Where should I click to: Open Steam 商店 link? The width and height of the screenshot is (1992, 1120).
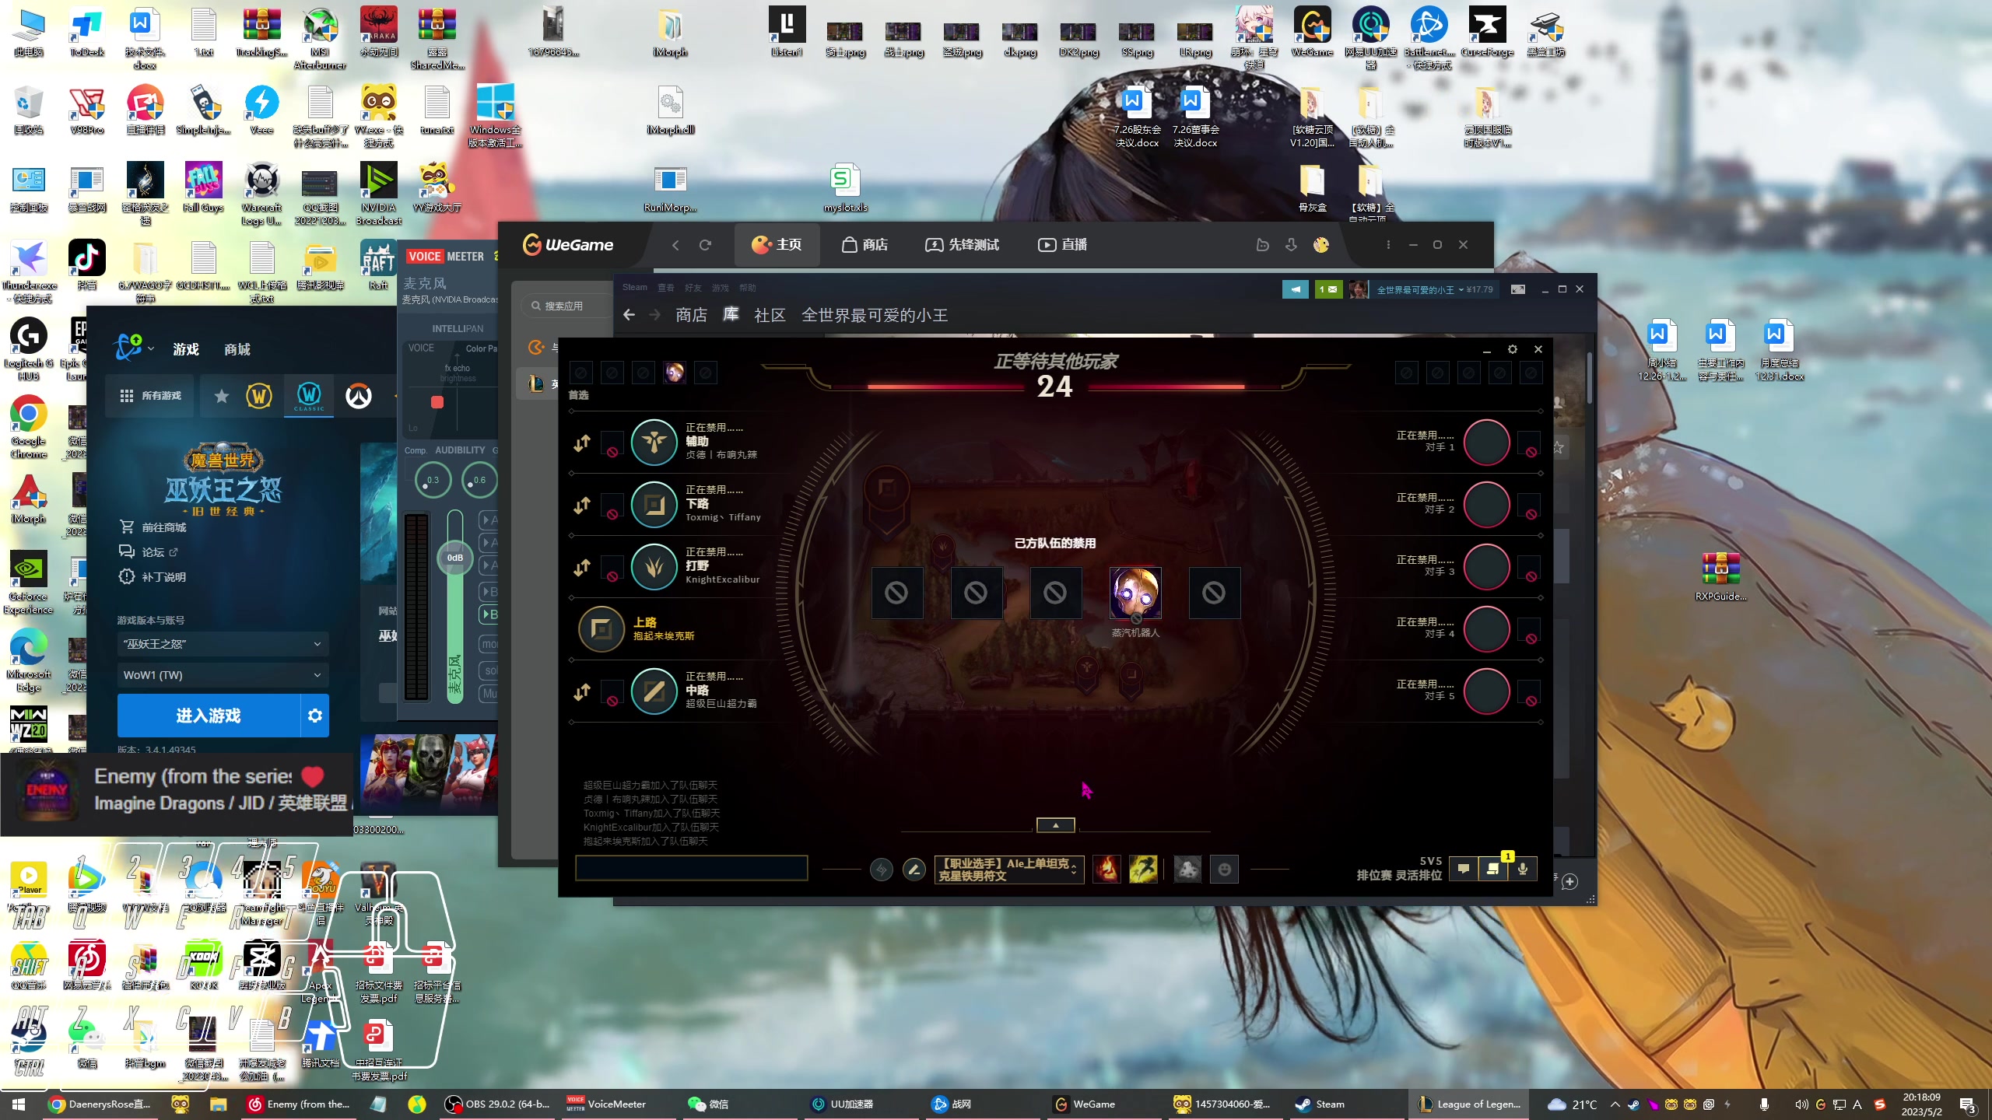(691, 315)
